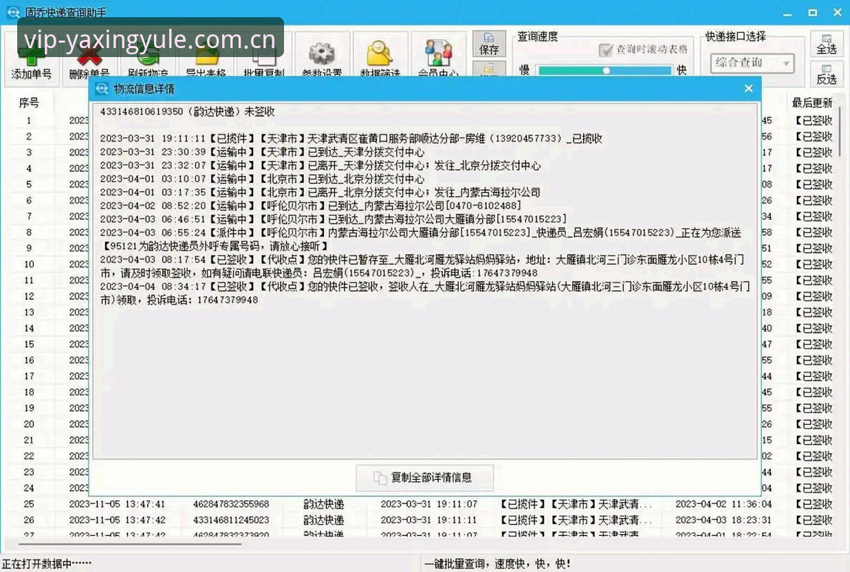Click the 433146810619350 (韵达快递) 未签收 heading
850x572 pixels.
[188, 111]
